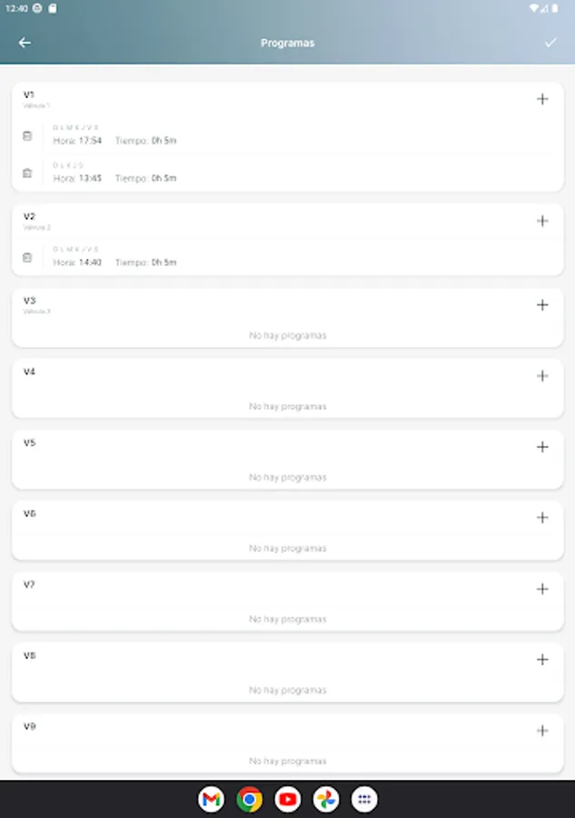This screenshot has height=818, width=575.
Task: Add a program to V2
Action: coord(542,221)
